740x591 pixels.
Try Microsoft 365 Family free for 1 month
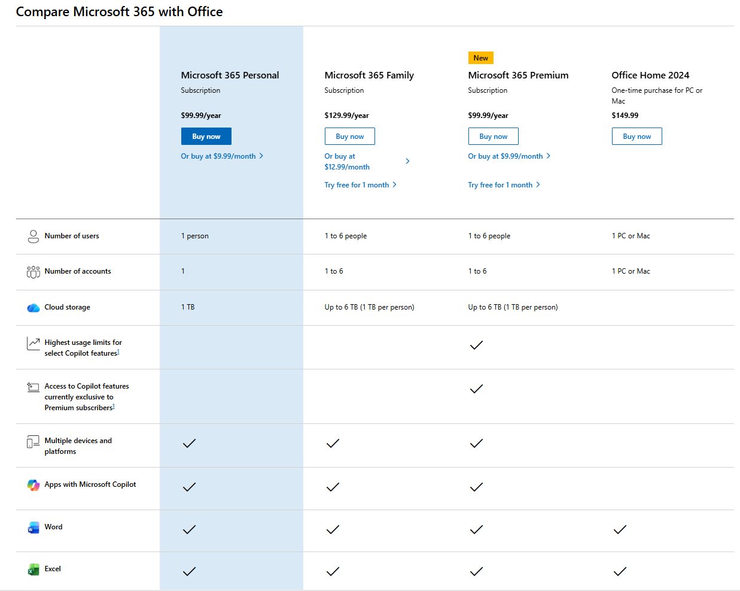click(x=361, y=185)
